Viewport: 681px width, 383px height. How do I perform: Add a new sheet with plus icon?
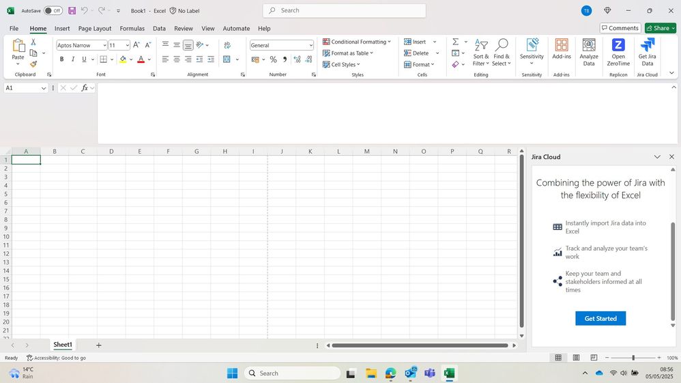(98, 345)
